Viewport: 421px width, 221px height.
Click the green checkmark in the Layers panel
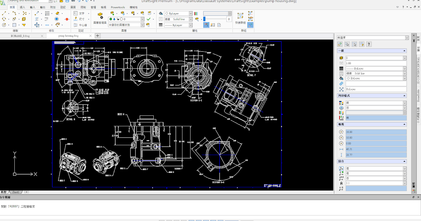[148, 19]
